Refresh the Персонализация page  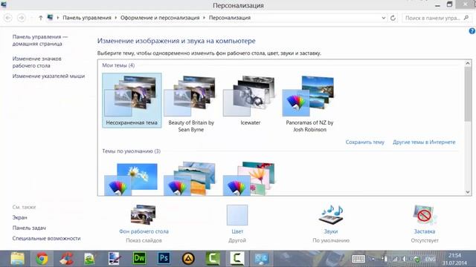pos(393,18)
